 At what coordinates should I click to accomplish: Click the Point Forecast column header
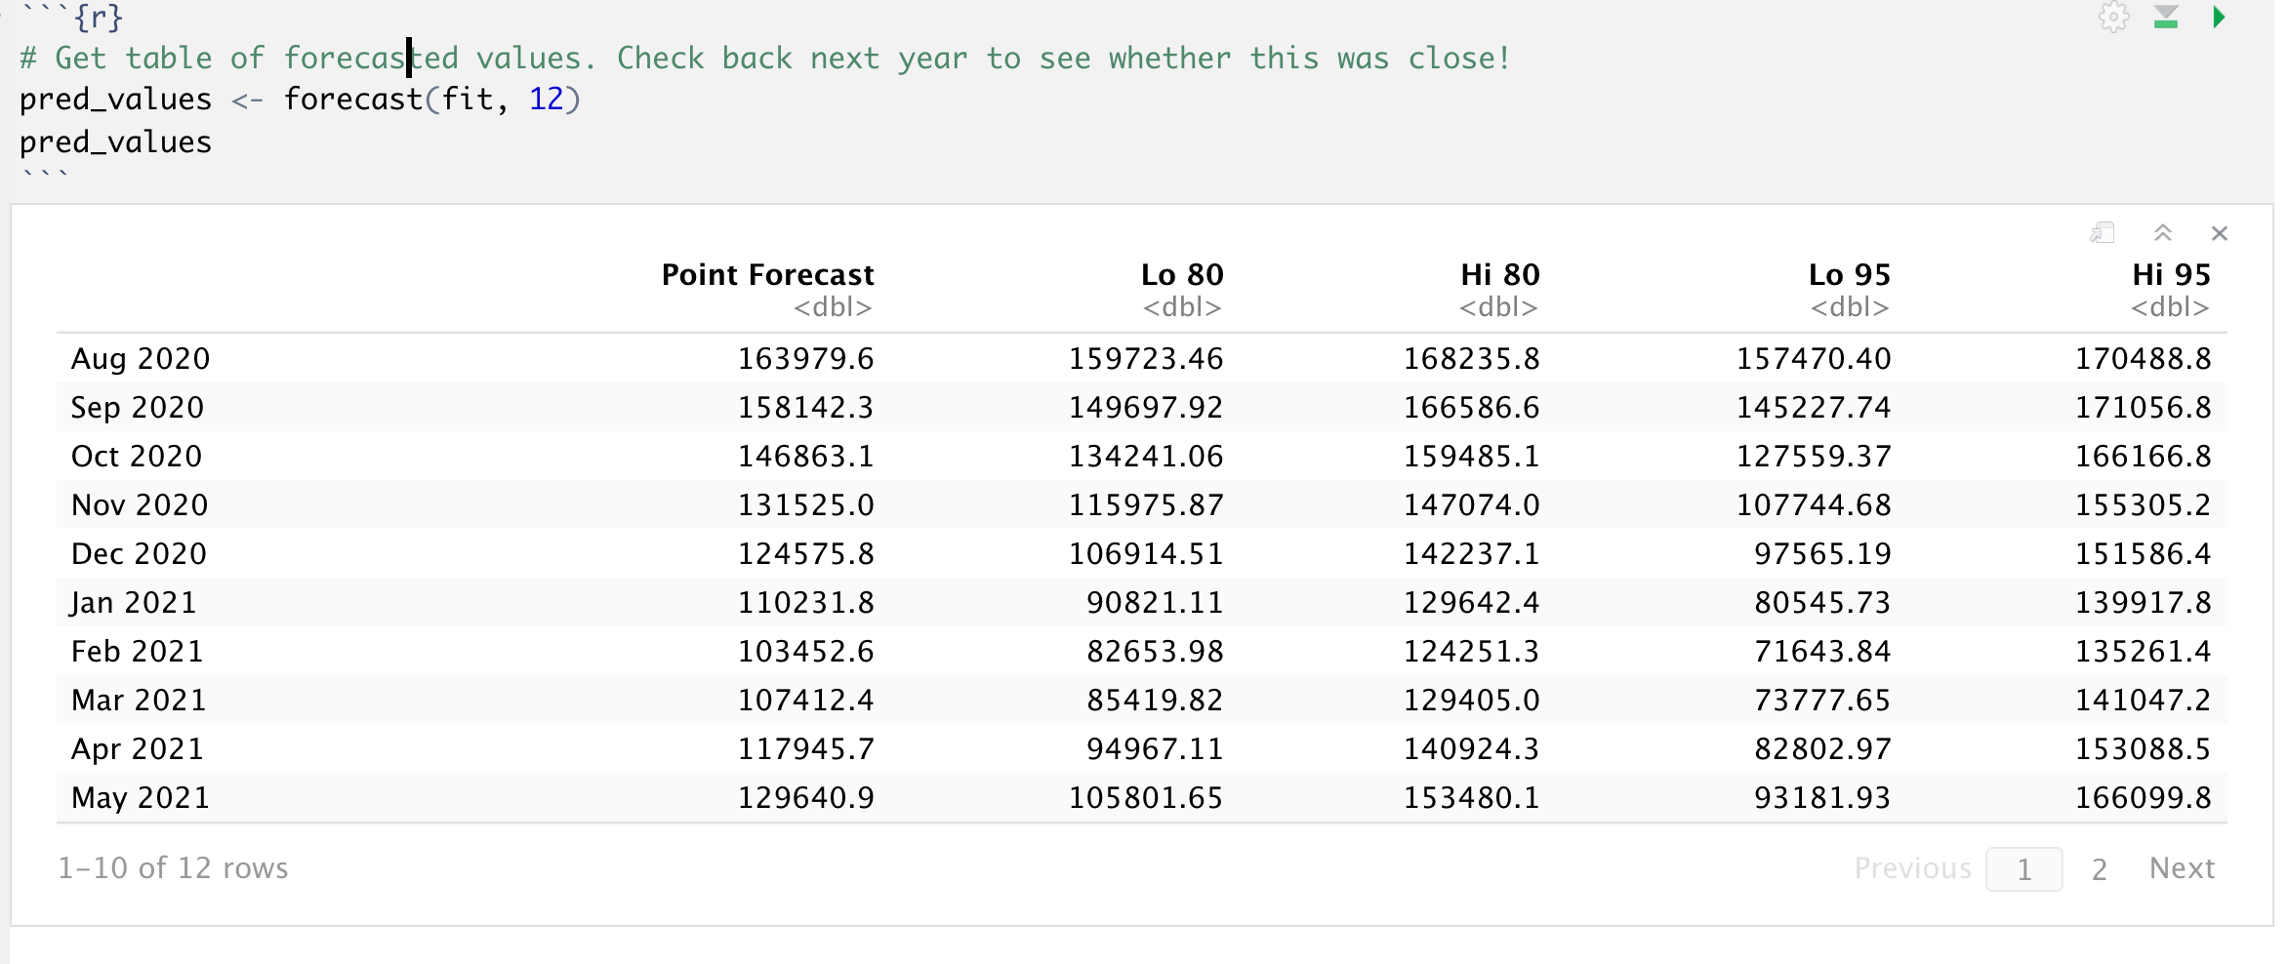(x=767, y=275)
